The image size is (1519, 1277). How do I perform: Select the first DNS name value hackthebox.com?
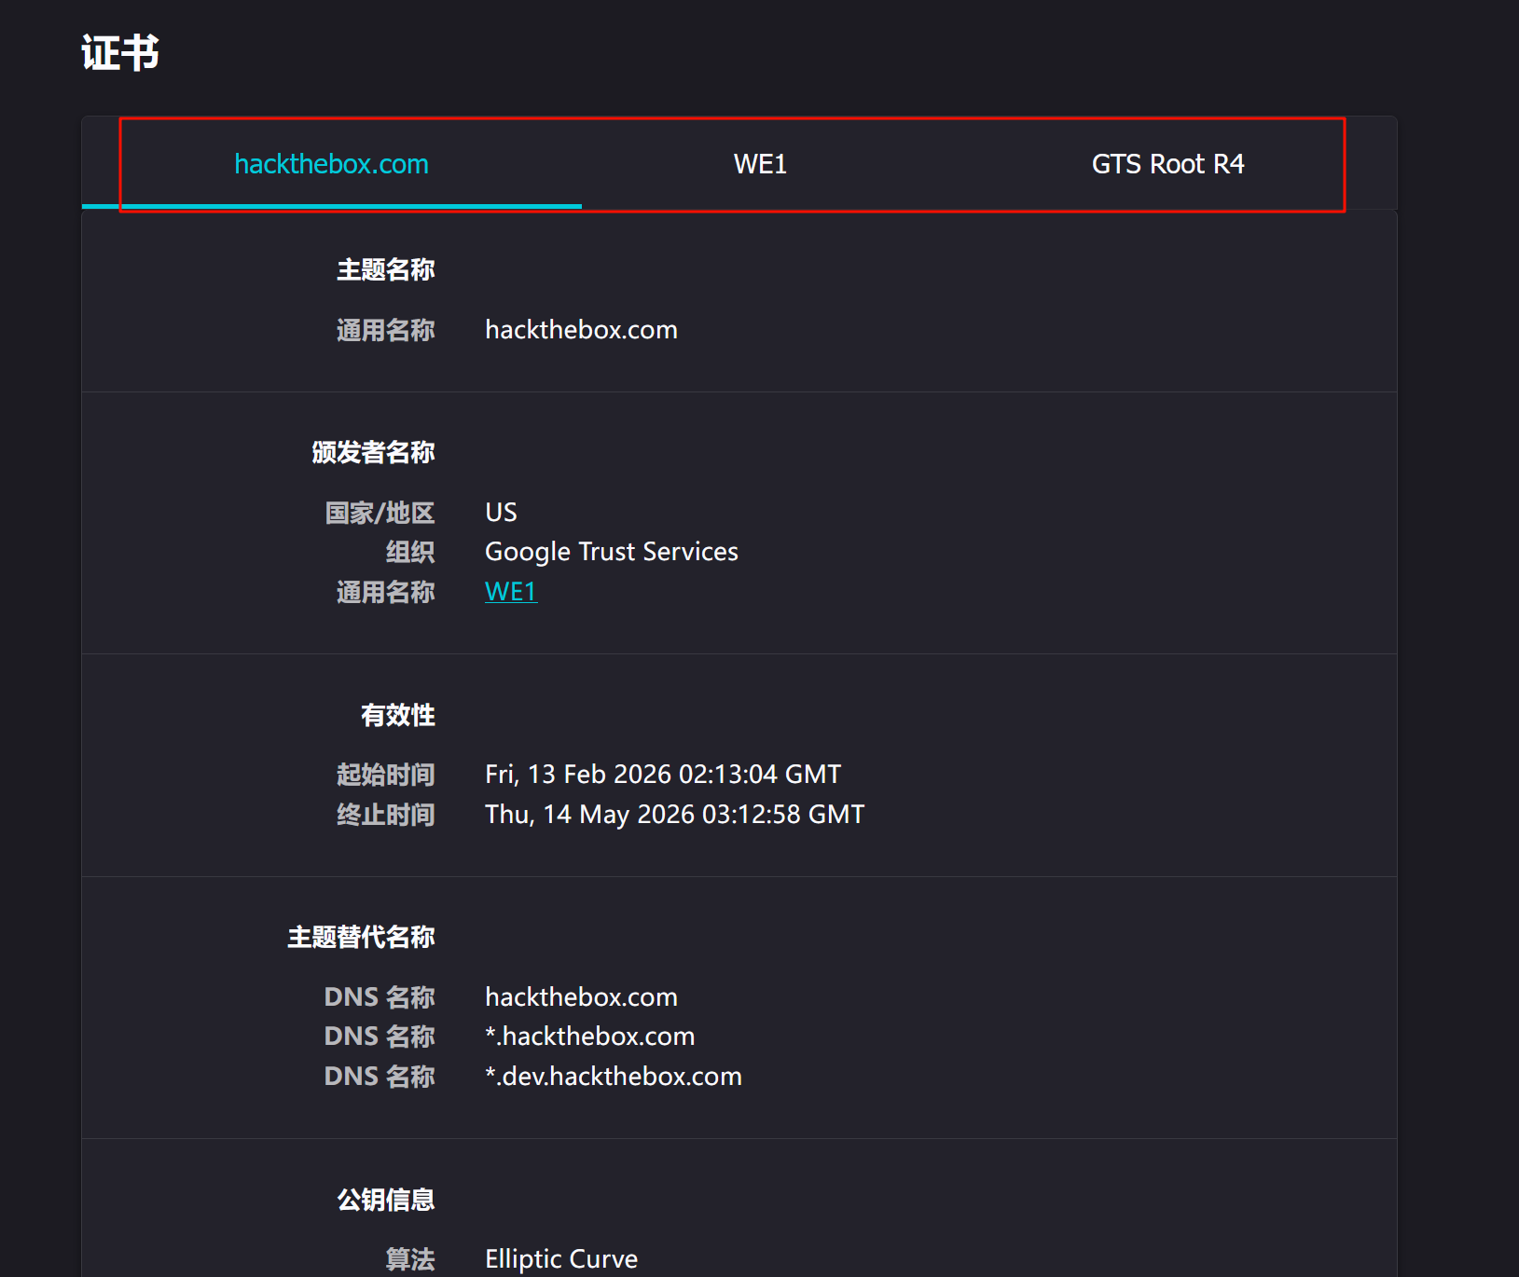click(x=581, y=997)
